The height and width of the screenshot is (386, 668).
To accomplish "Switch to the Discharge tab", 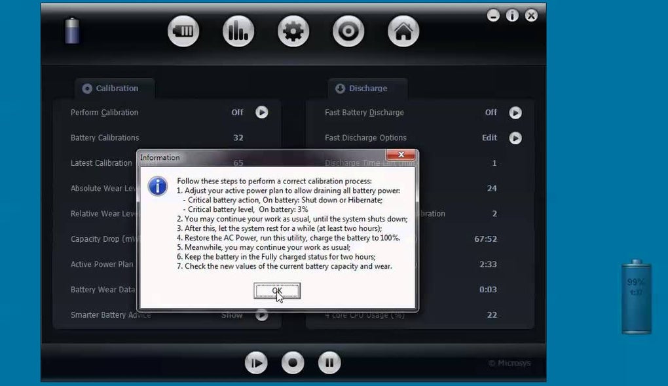I will (x=367, y=88).
